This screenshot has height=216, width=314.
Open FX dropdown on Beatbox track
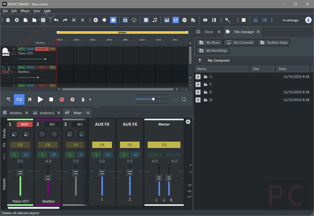pos(53,67)
